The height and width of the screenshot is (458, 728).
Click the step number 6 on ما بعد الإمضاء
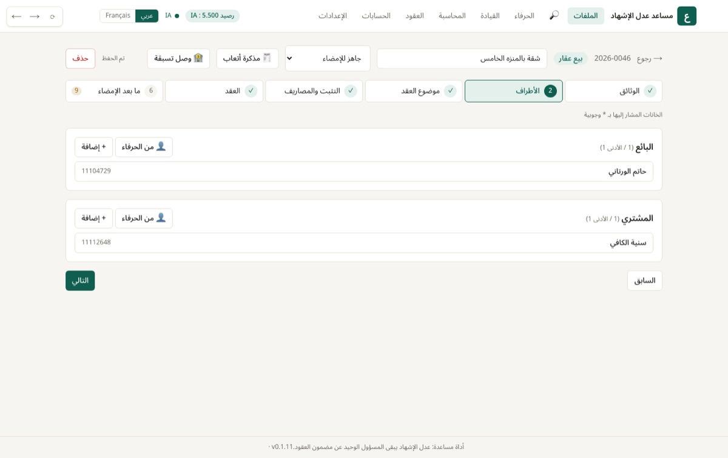(x=151, y=91)
